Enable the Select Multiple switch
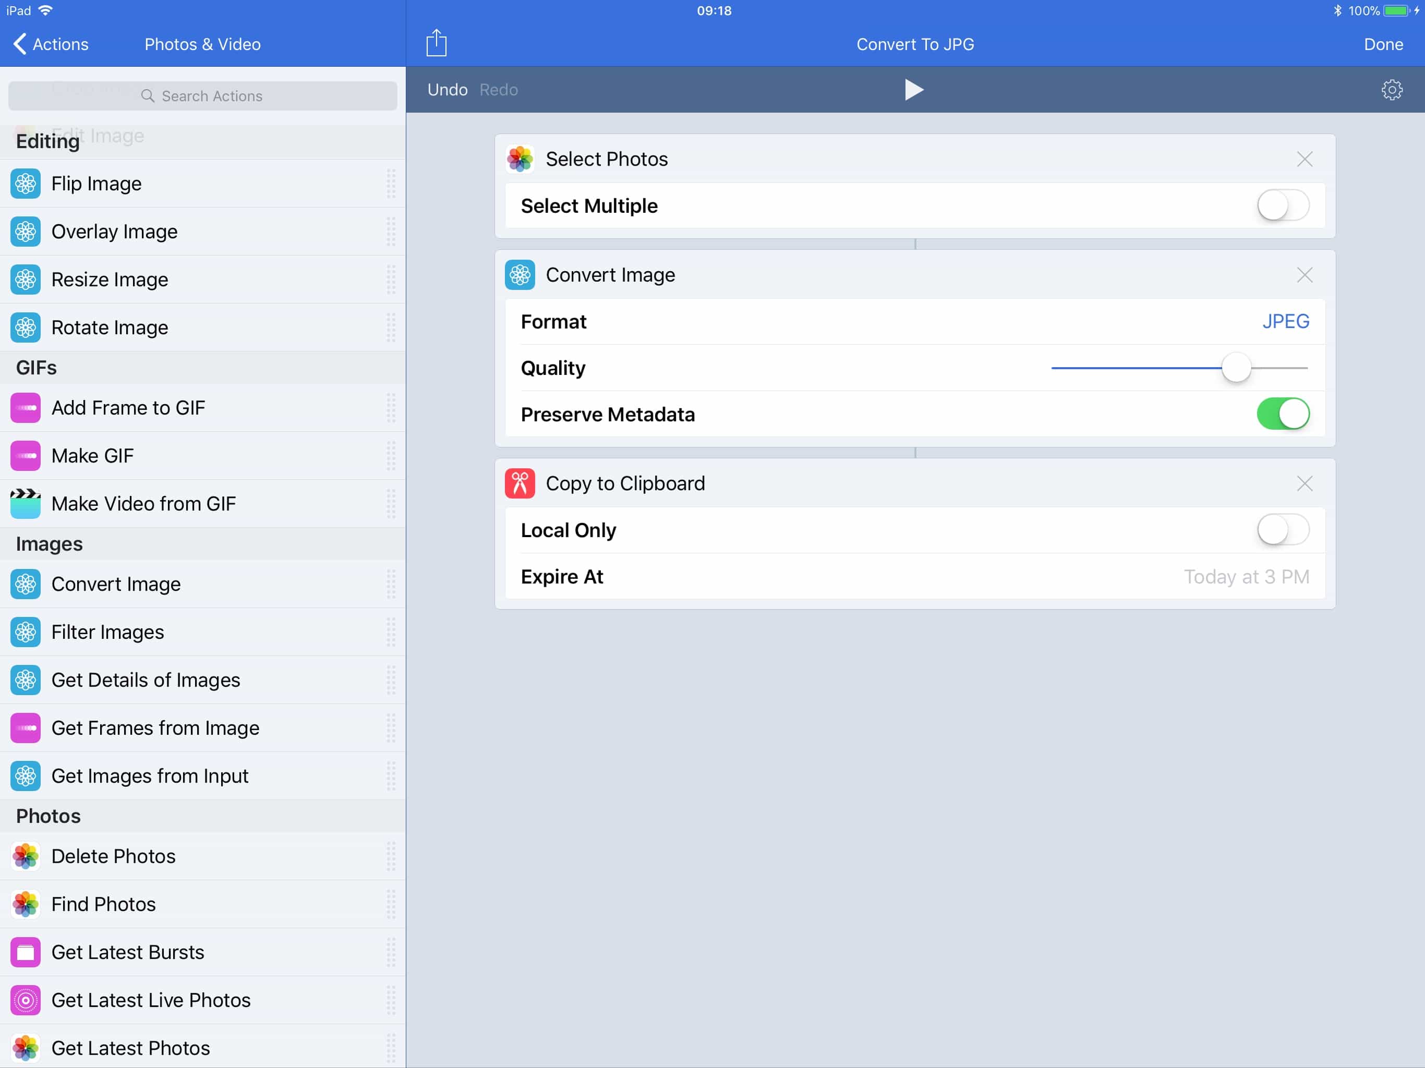Image resolution: width=1425 pixels, height=1068 pixels. coord(1282,206)
